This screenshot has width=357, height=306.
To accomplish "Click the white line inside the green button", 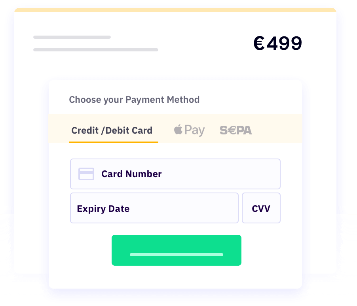I will click(x=176, y=255).
